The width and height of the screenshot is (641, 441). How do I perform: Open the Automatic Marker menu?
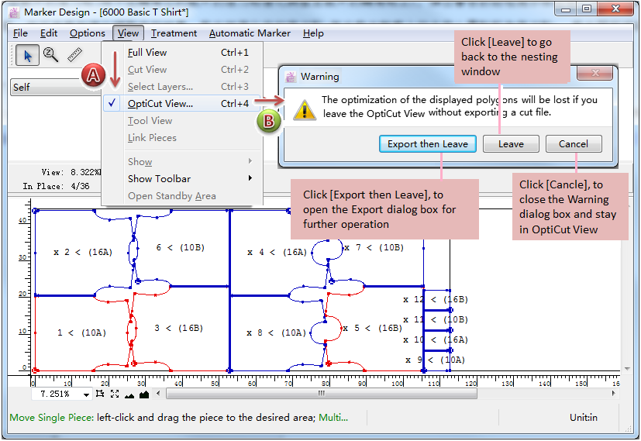coord(250,33)
